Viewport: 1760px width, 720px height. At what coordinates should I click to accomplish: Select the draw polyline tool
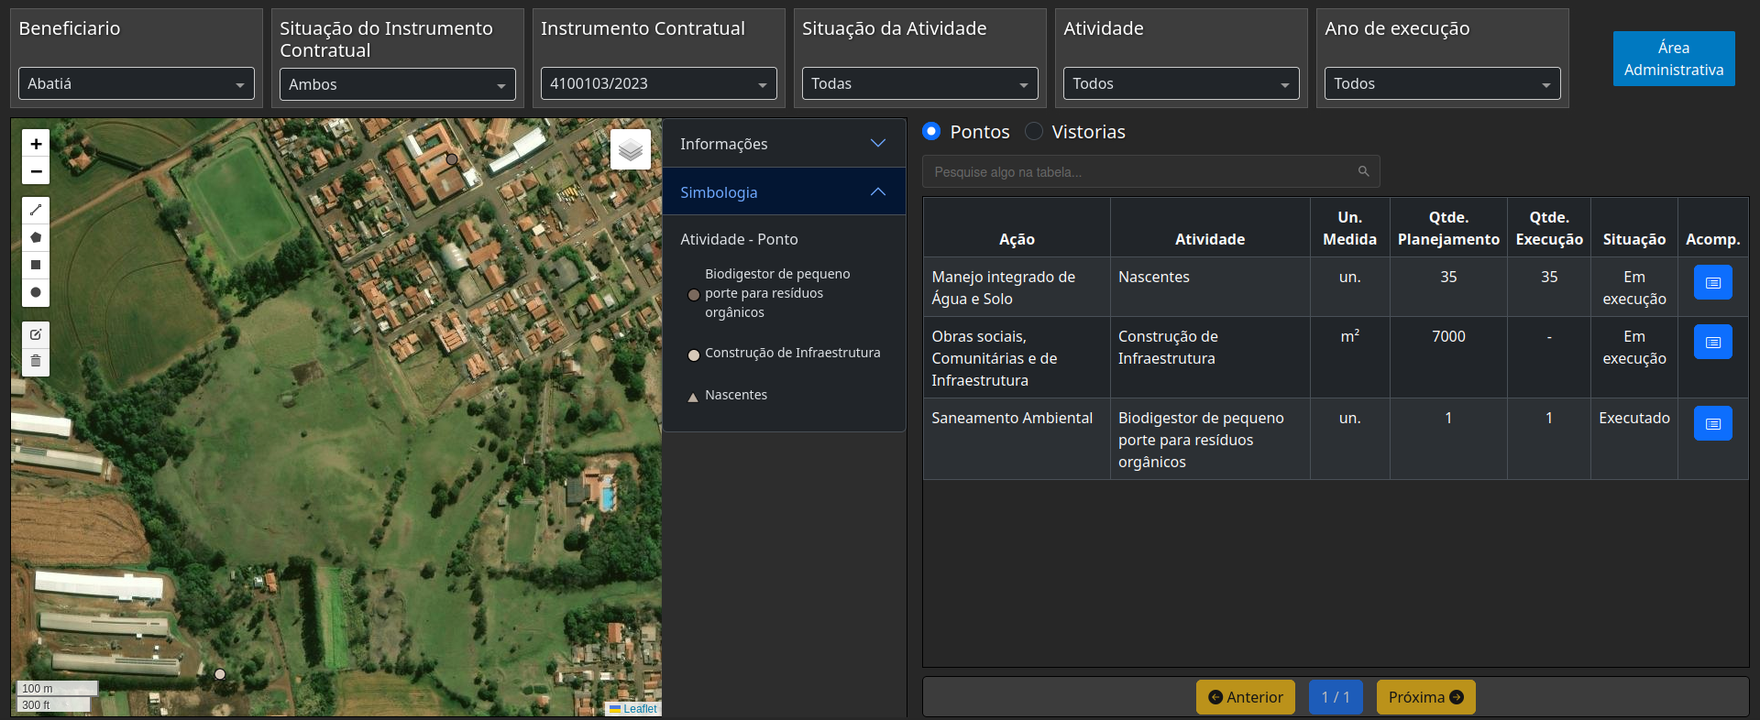pyautogui.click(x=36, y=210)
